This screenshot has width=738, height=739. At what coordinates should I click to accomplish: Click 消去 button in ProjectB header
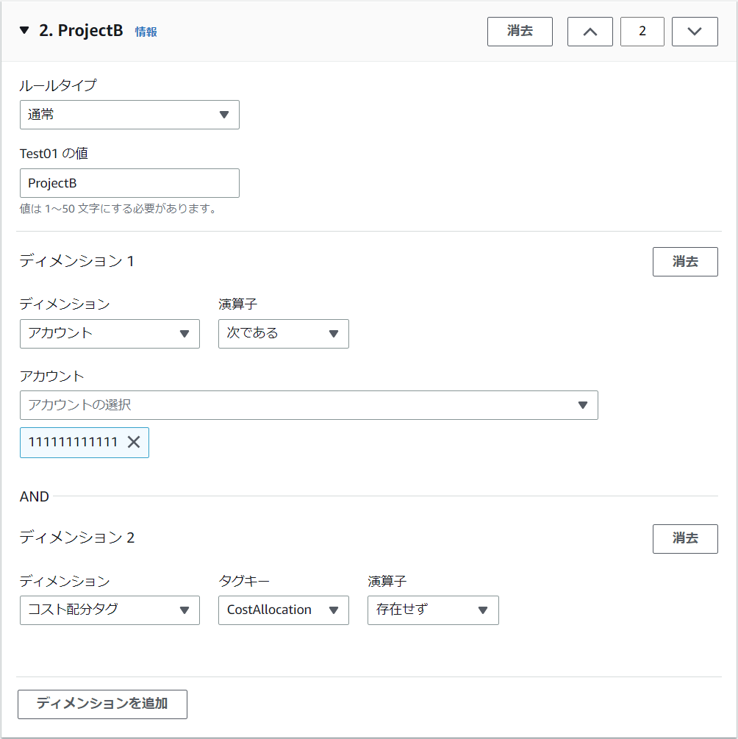pos(520,32)
